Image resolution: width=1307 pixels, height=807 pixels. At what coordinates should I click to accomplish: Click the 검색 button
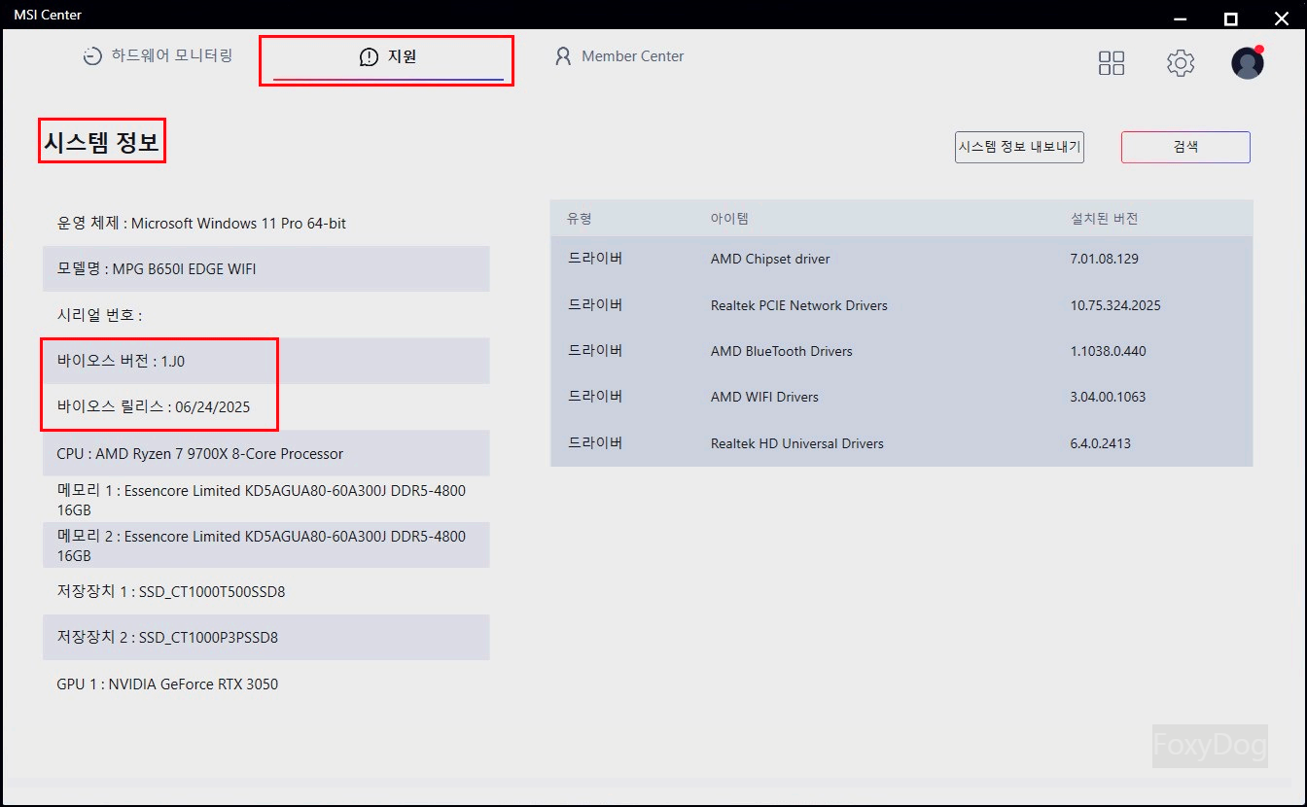pyautogui.click(x=1185, y=147)
